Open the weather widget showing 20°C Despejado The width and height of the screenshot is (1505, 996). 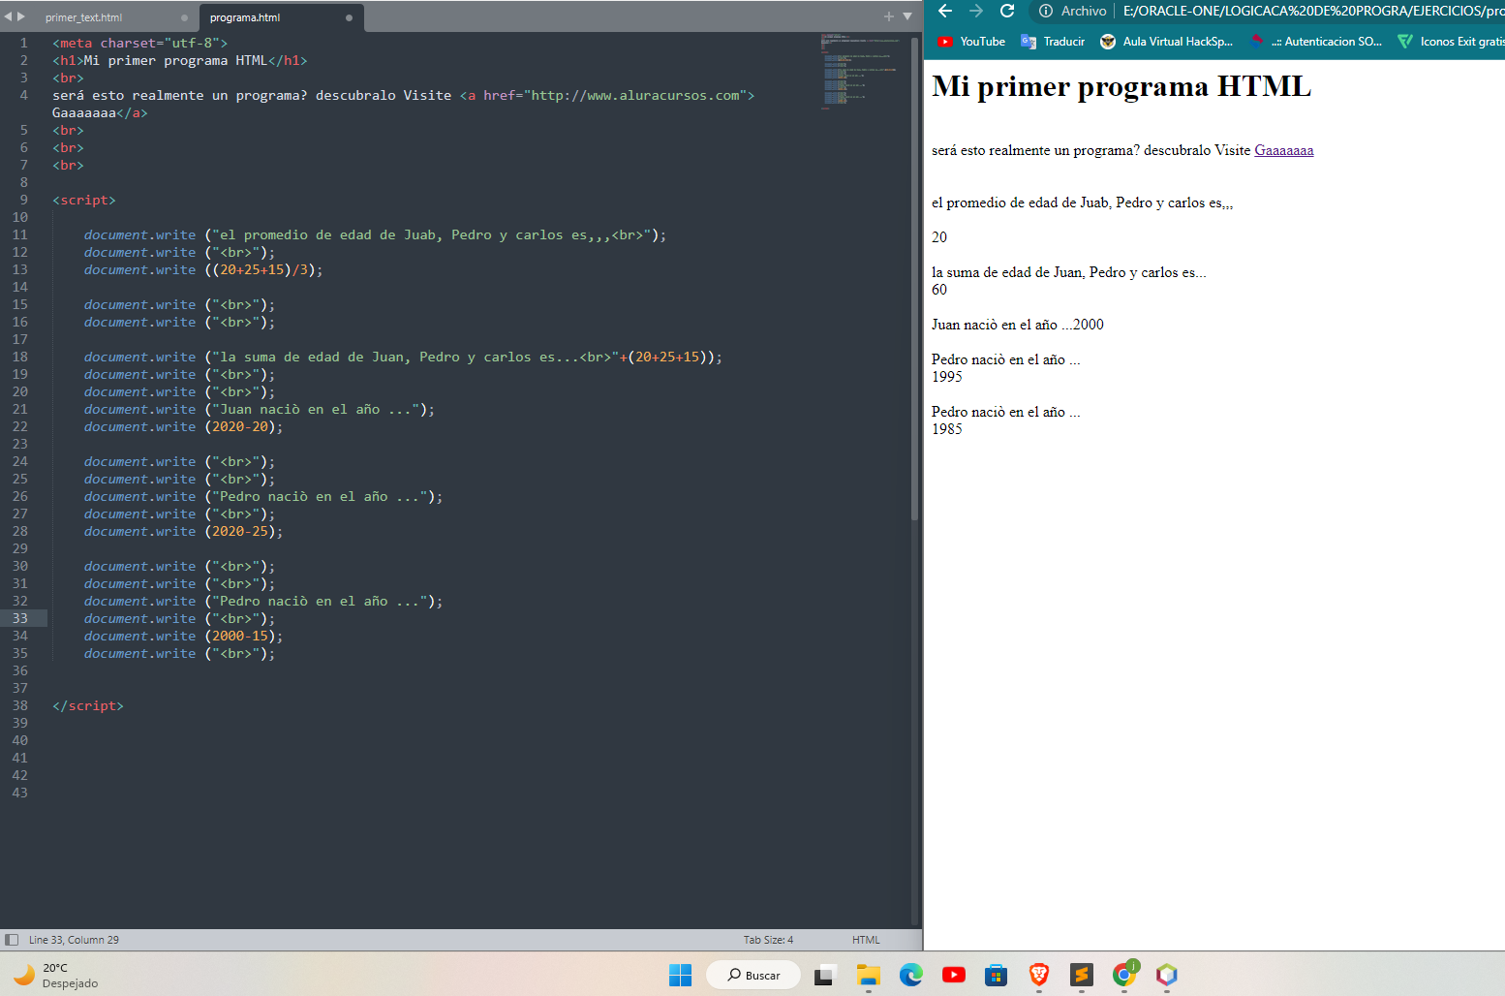[56, 975]
